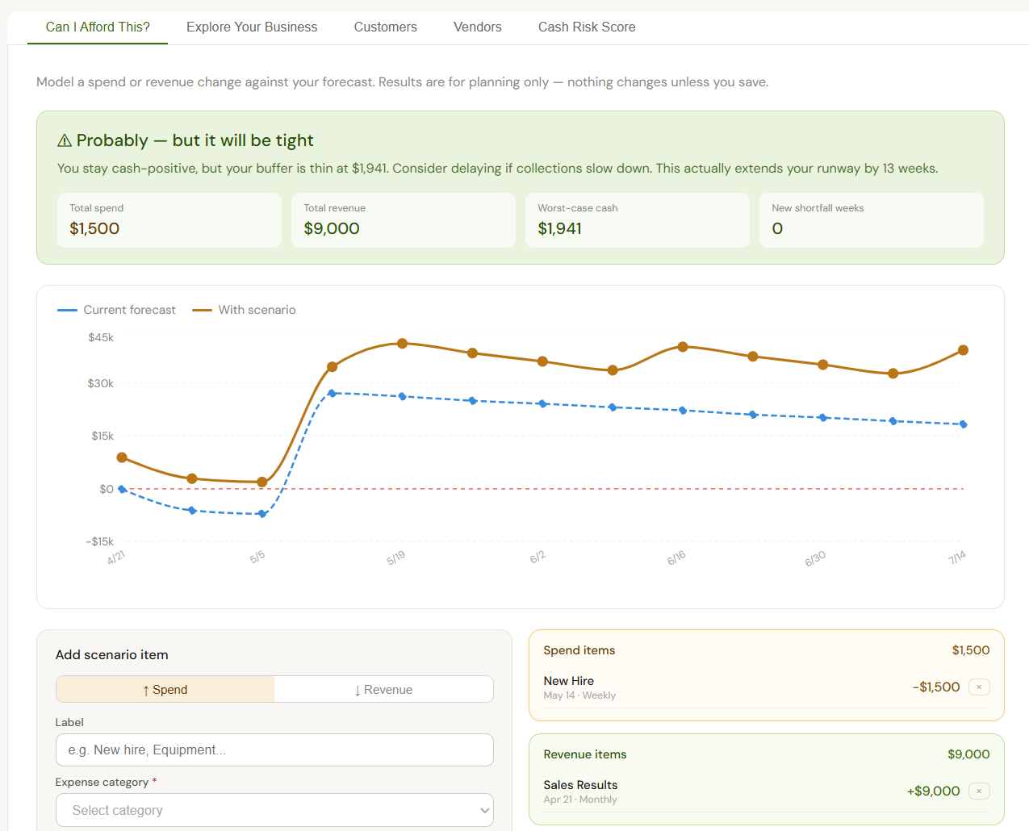1029x831 pixels.
Task: Click the Total revenue $9,000 card
Action: click(x=404, y=220)
